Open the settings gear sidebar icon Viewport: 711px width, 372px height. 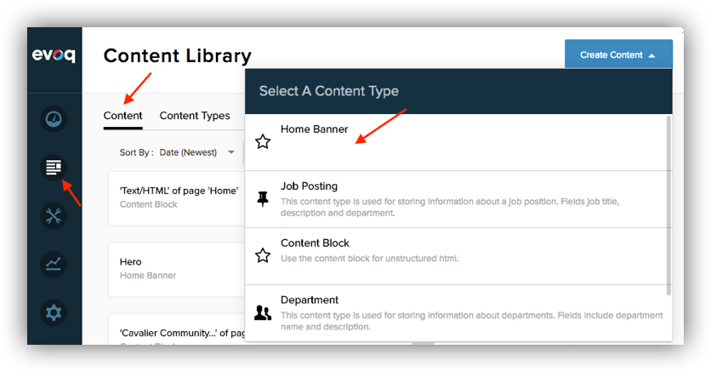click(x=54, y=312)
